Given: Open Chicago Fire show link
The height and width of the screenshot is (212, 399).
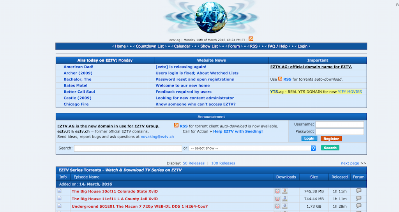Looking at the screenshot, I should pyautogui.click(x=76, y=104).
